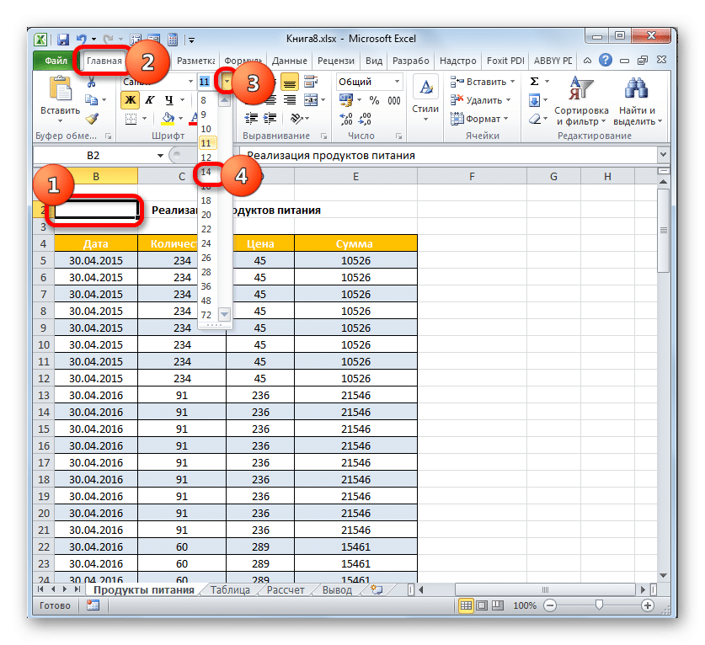Open the Name Box dropdown next to B2

160,156
